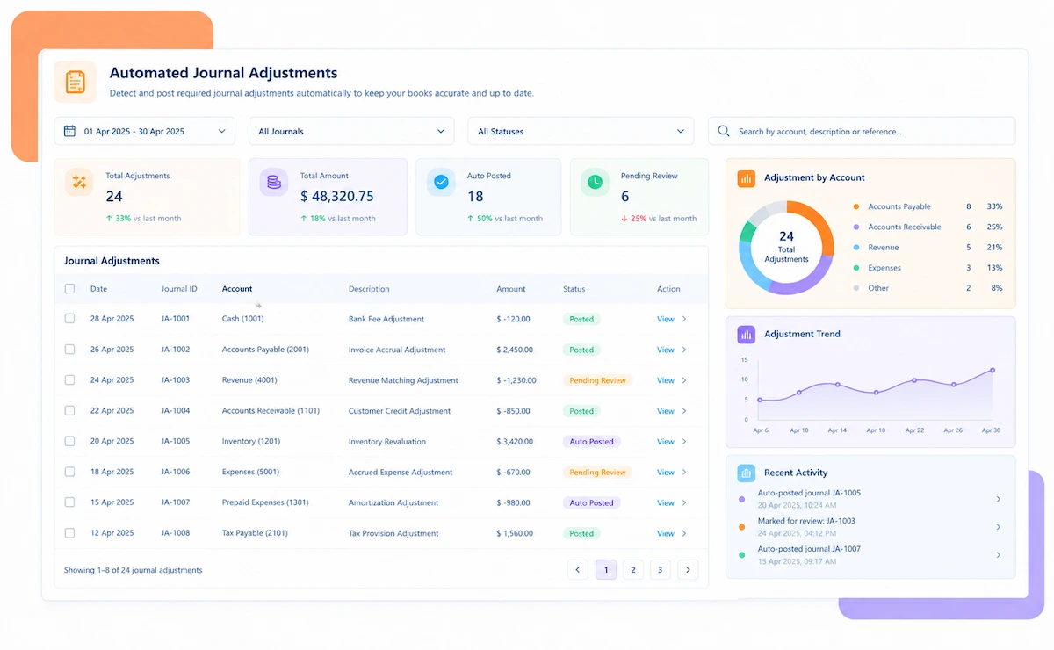Screen dimensions: 1054x650
Task: Click the bar chart icon for Adjustment by Account
Action: (x=747, y=177)
